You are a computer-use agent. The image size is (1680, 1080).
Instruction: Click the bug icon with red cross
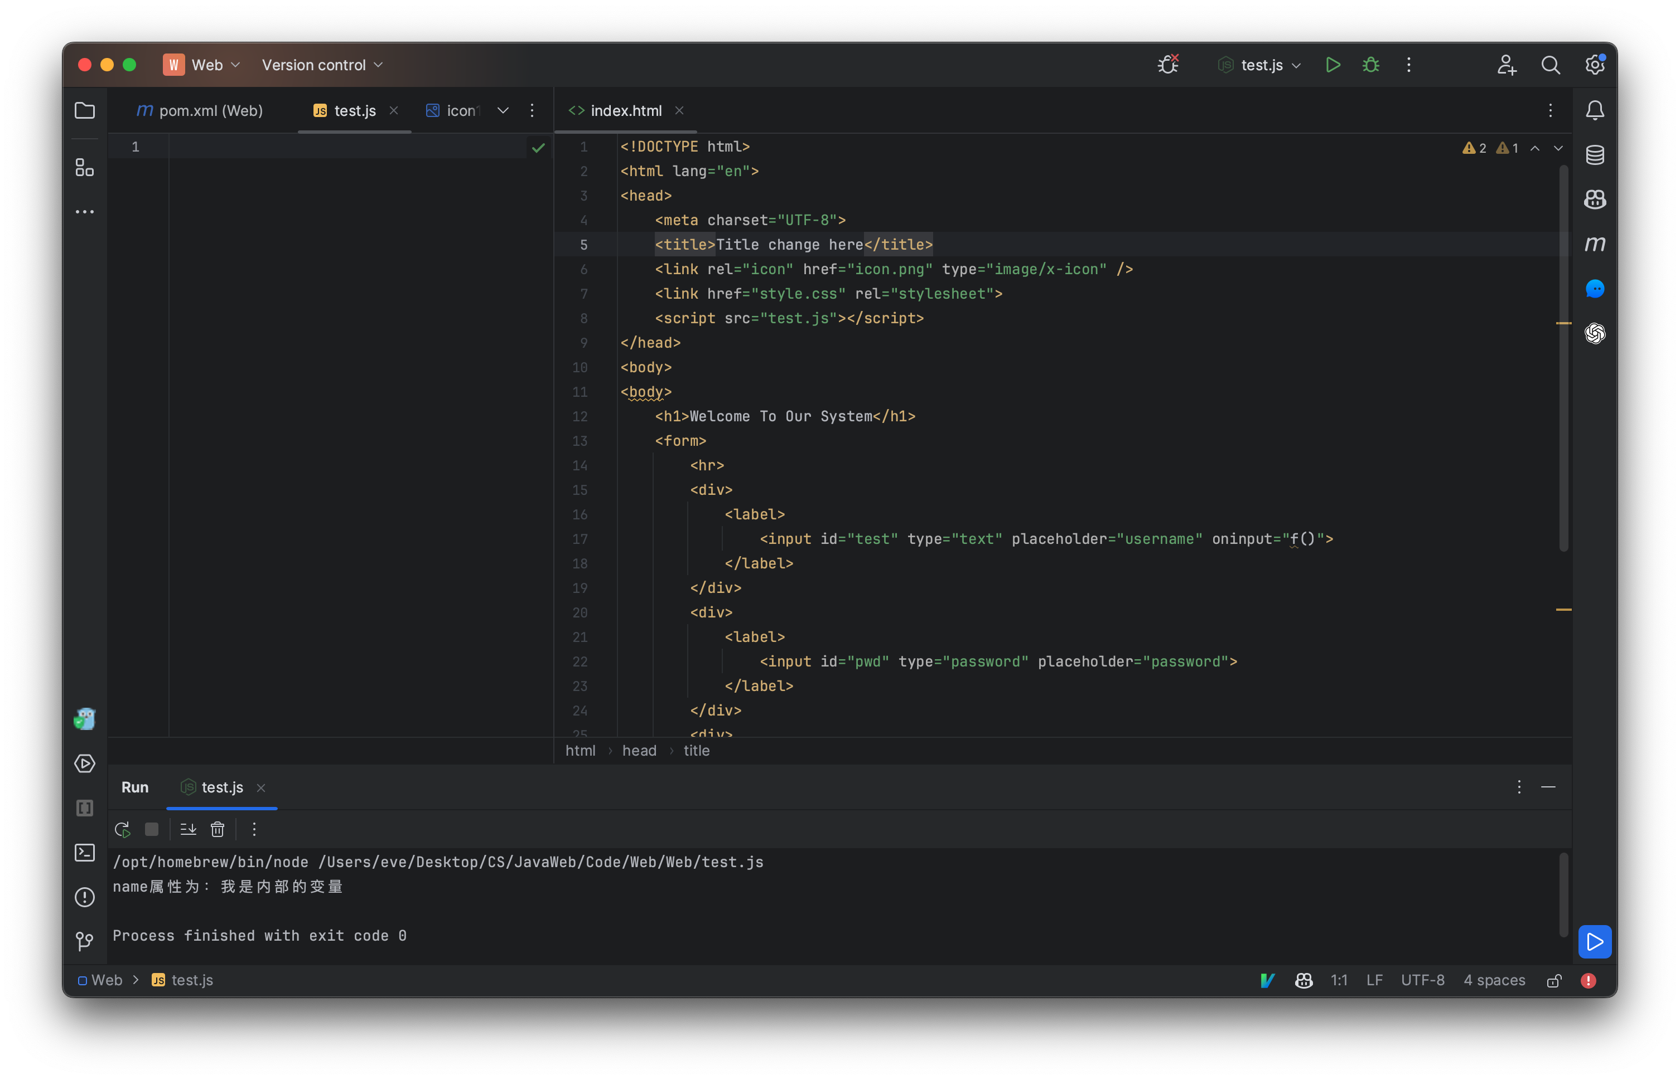pyautogui.click(x=1169, y=65)
